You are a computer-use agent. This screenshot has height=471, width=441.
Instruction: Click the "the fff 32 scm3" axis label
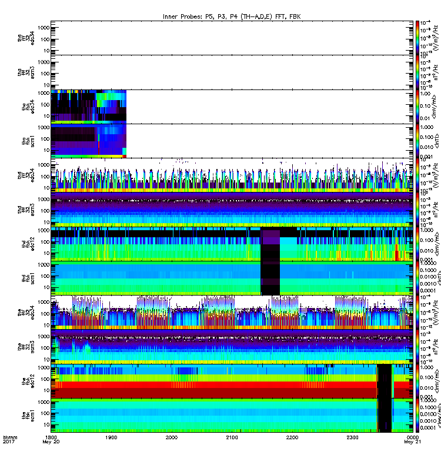[26, 347]
